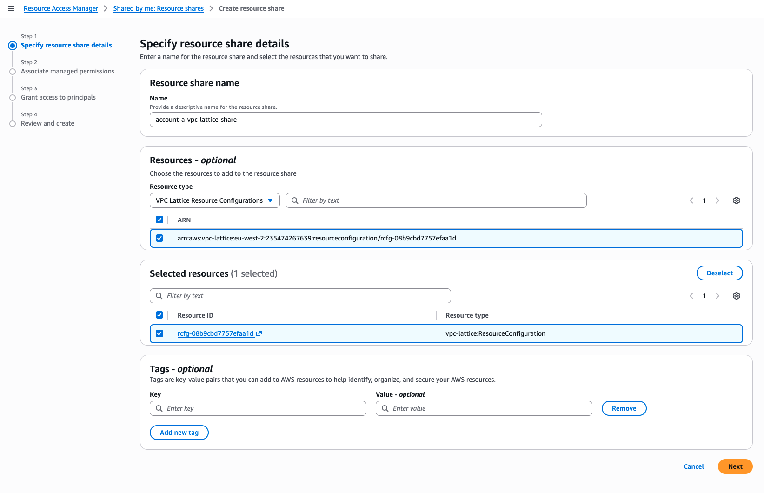This screenshot has width=764, height=493.
Task: Uncheck the rcfg-08b9cbd7757efaa1d selected row checkbox
Action: point(159,333)
